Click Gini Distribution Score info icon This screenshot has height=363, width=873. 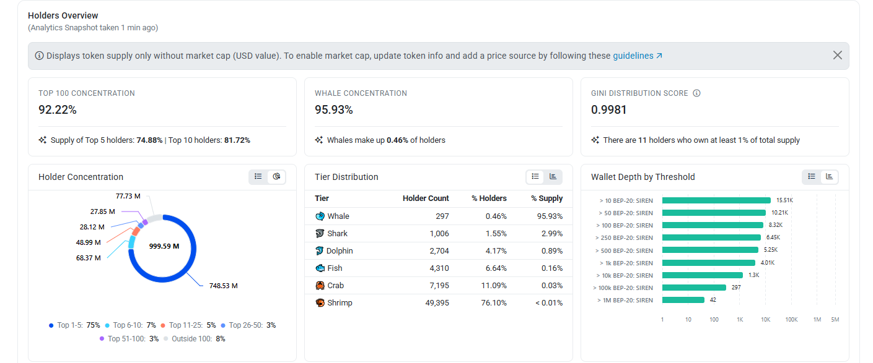pos(696,93)
